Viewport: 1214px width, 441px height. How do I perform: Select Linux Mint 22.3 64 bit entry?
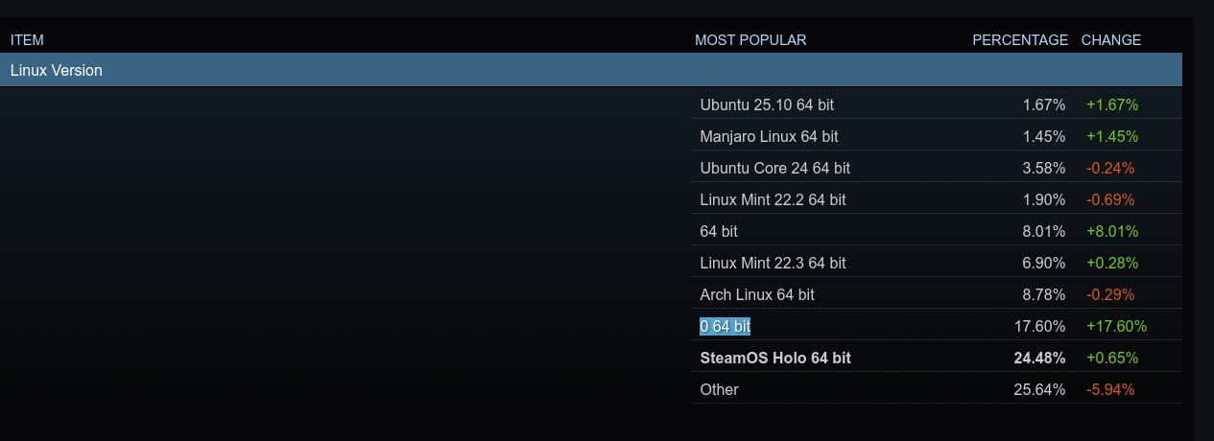click(x=773, y=263)
